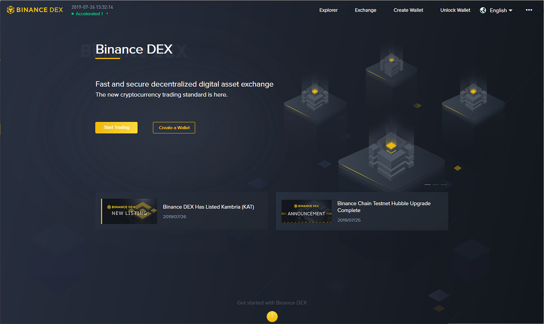Click the 2019/07/25 announcement date
Image resolution: width=544 pixels, height=324 pixels.
click(349, 220)
